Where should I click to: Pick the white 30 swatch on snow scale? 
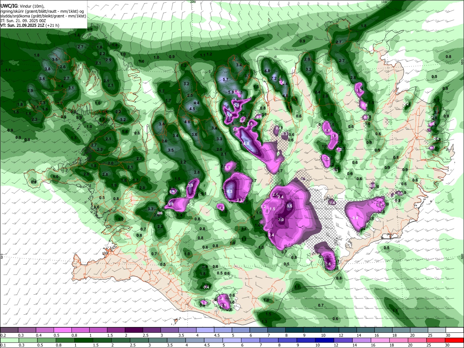[455, 330]
